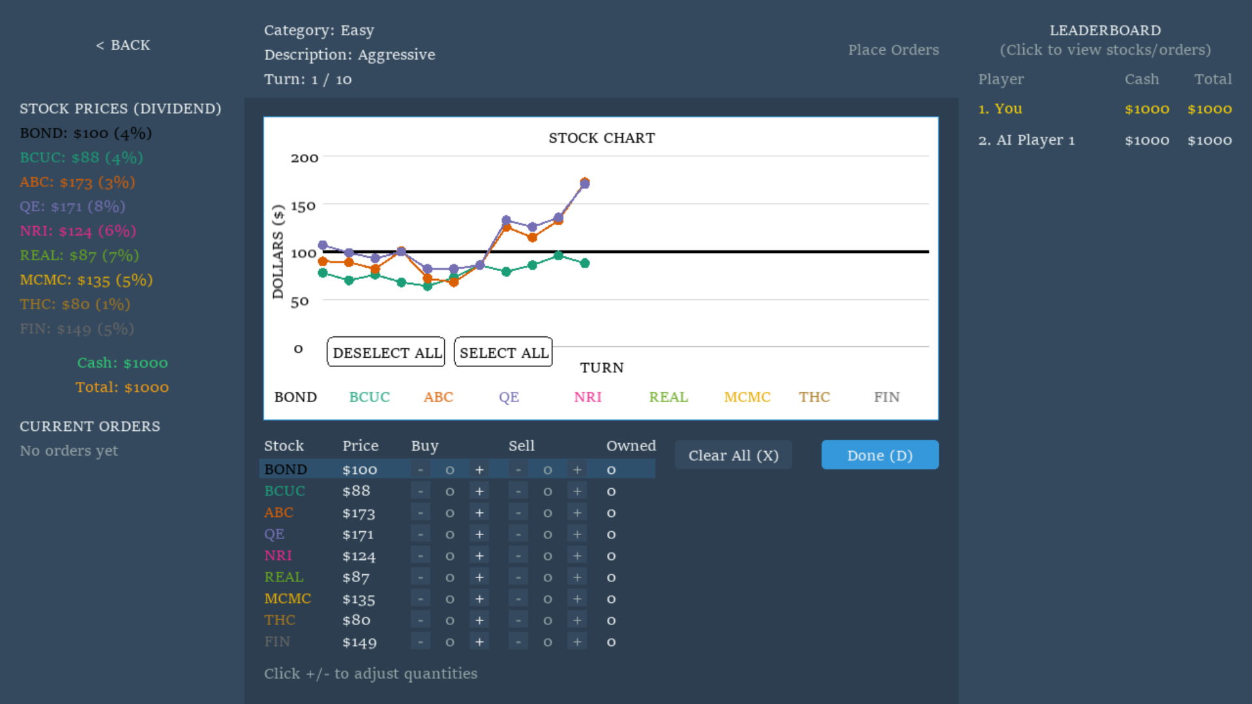Viewport: 1252px width, 704px height.
Task: Toggle THC line in chart legend
Action: coord(814,397)
